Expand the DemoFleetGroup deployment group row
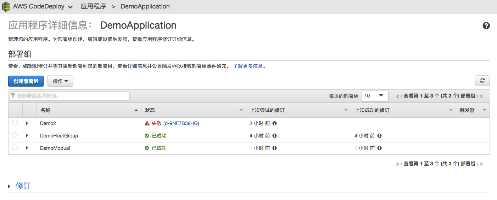The image size is (497, 200). [27, 136]
